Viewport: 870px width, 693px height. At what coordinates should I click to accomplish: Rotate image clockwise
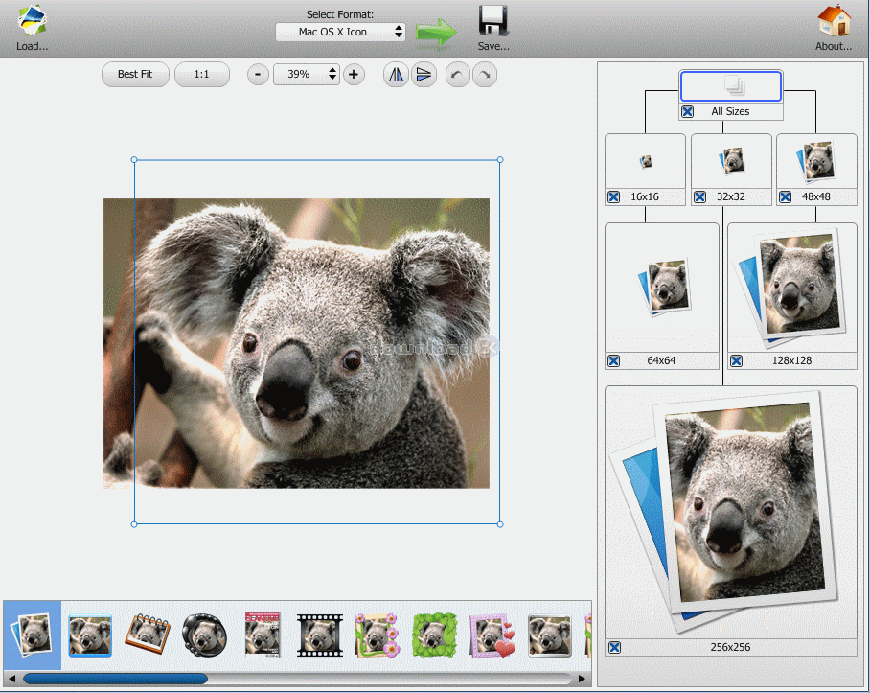(x=485, y=75)
